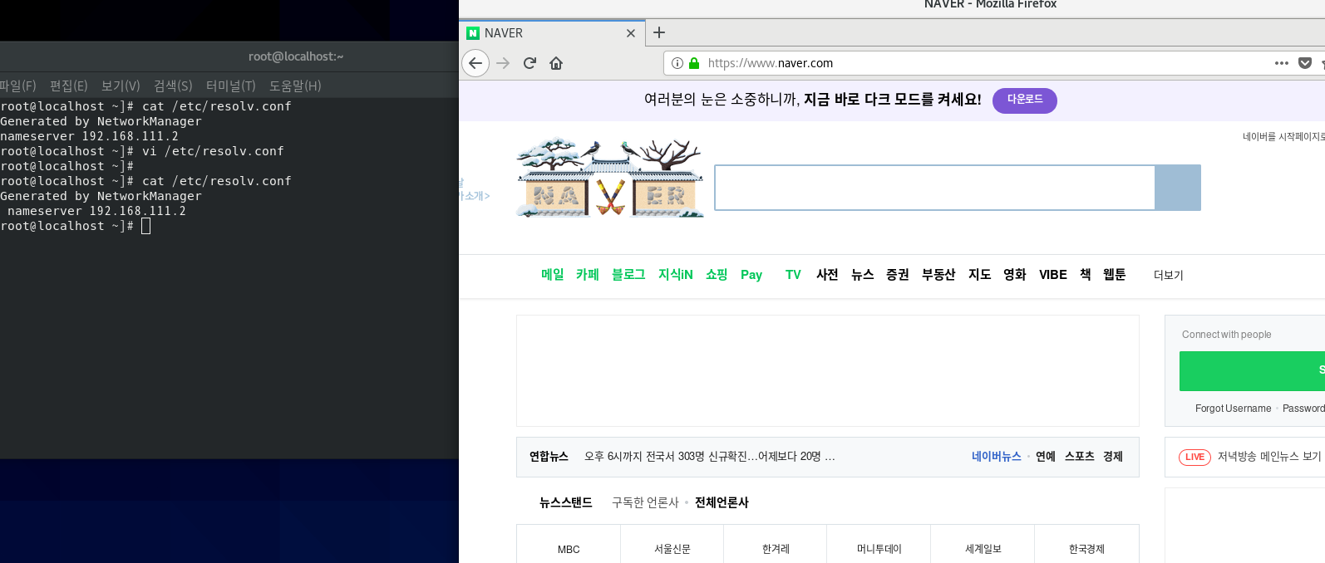Open a new Firefox tab
Screen dimensions: 1325x563
tap(659, 32)
